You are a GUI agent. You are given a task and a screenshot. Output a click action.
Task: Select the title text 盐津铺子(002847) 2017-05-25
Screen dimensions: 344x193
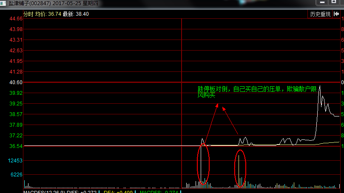tap(44, 3)
